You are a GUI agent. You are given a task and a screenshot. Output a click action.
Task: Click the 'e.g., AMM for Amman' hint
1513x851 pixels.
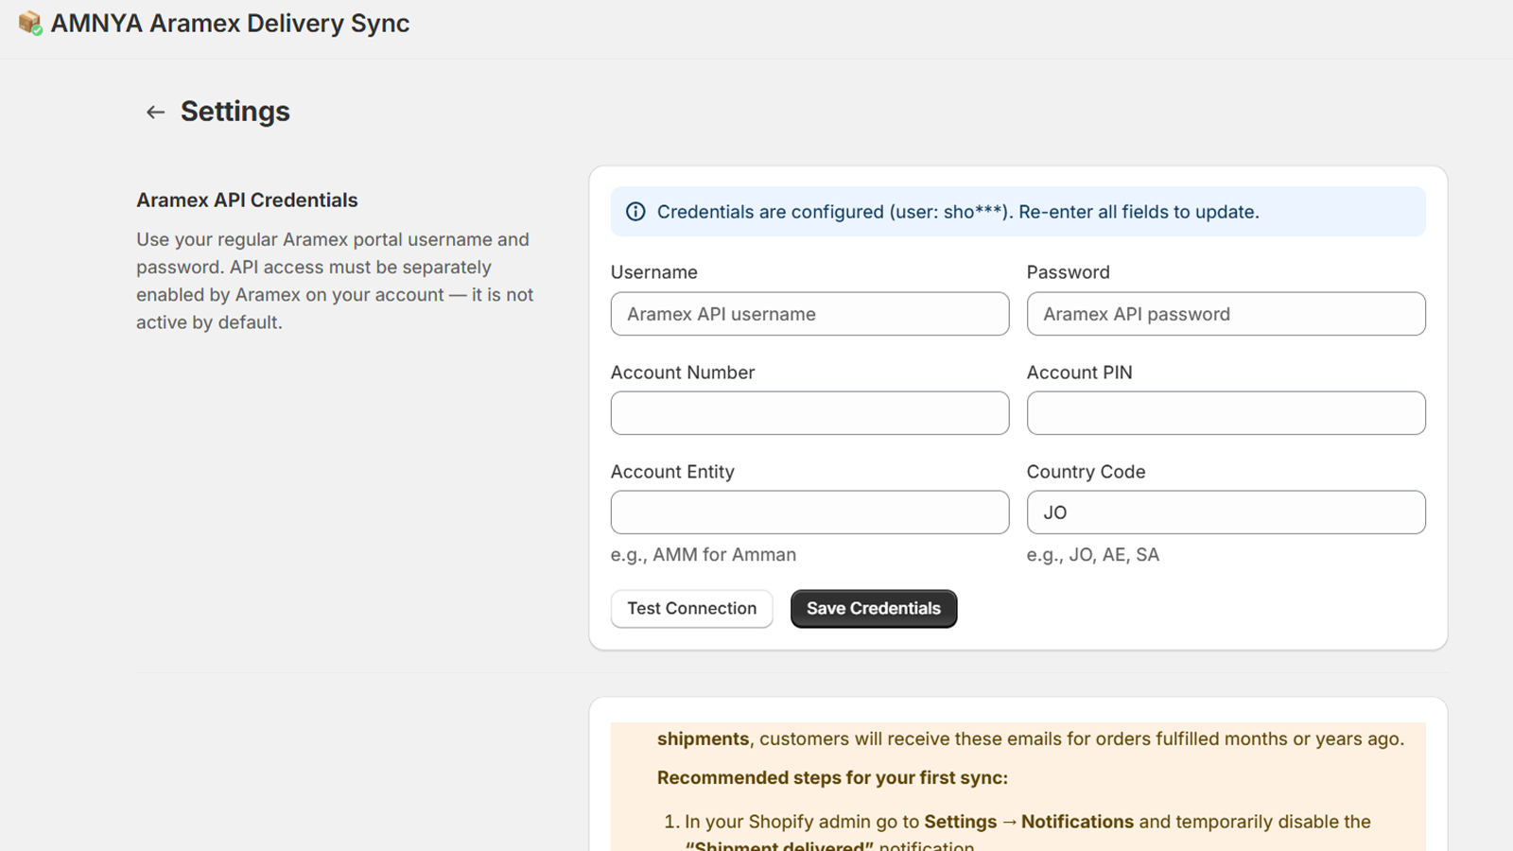(x=704, y=555)
